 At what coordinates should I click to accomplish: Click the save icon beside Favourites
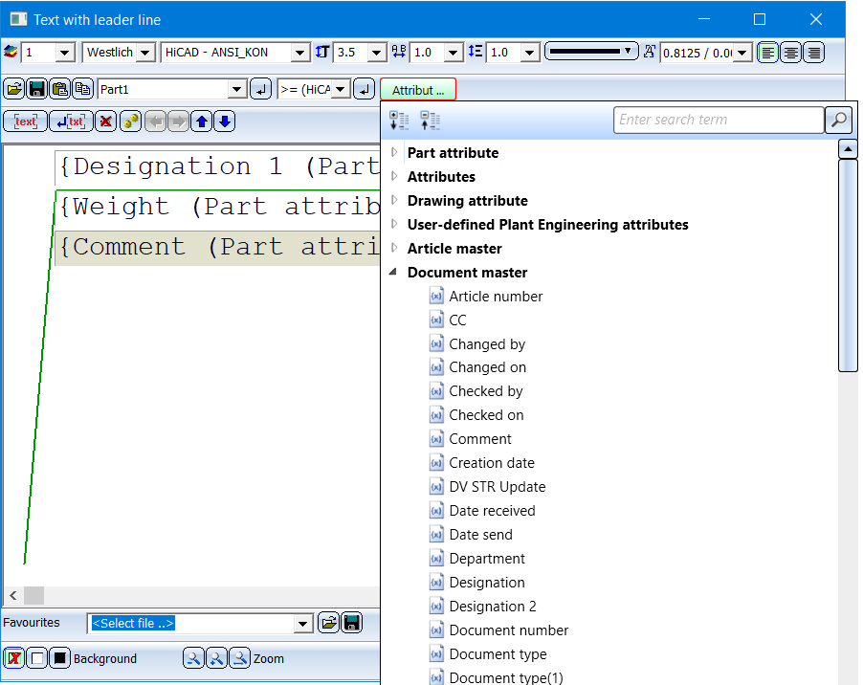point(352,623)
